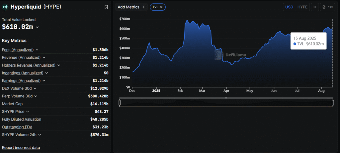Screen dimensions: 340x153
Task: Click the left handle of range slider
Action: tap(120, 103)
